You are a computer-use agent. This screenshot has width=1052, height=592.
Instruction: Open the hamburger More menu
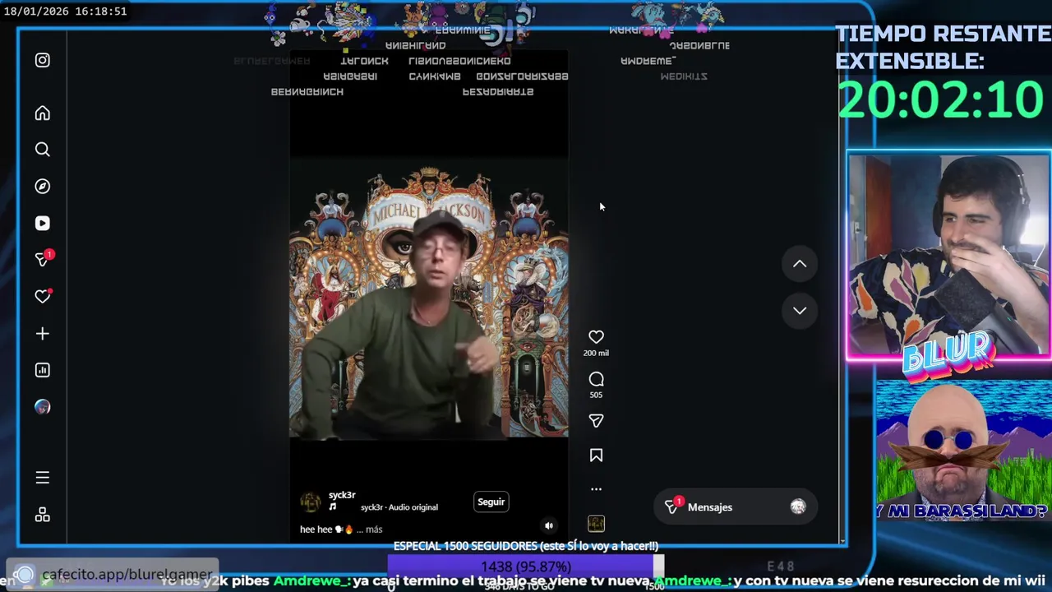[43, 478]
